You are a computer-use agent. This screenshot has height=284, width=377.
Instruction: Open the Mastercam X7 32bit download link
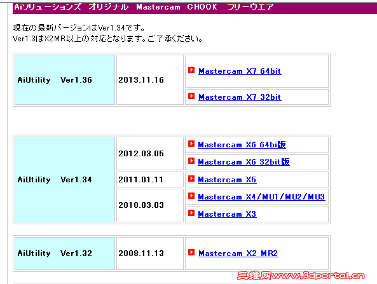click(x=240, y=97)
